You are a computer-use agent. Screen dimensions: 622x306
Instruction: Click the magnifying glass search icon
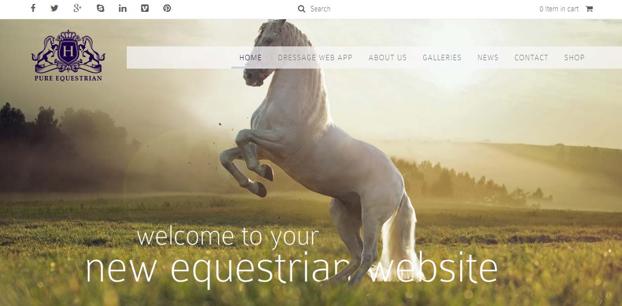click(301, 9)
